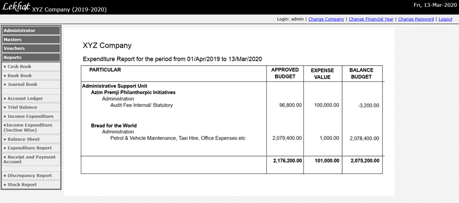Click the 96,800.00 approved budget value

point(291,105)
